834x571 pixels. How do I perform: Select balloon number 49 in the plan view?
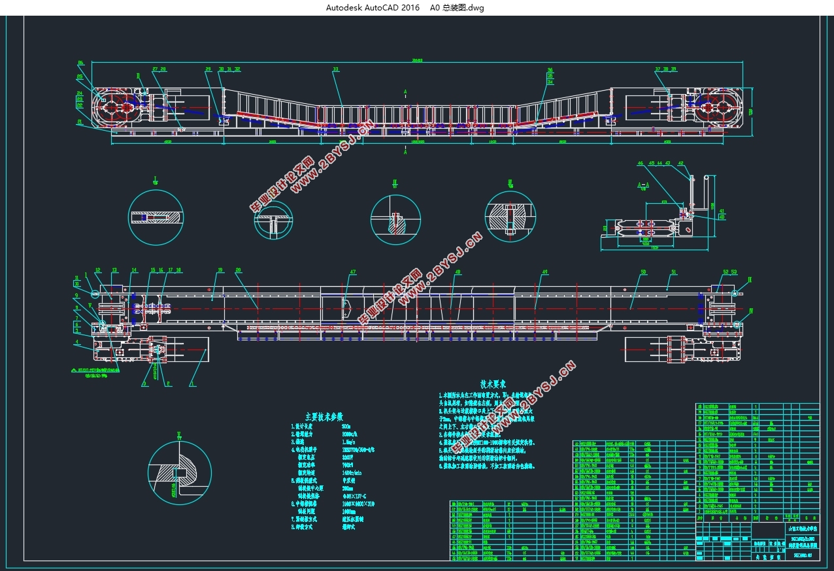click(x=544, y=272)
